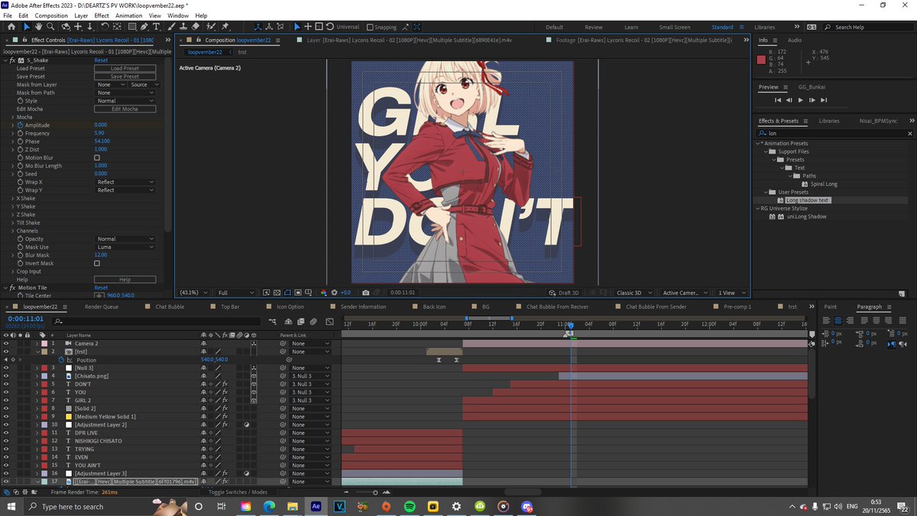
Task: Hide the NISHIKIGI CHISATO layer
Action: click(x=6, y=441)
